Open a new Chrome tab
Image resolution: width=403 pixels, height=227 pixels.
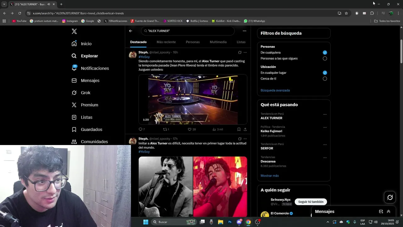61,4
